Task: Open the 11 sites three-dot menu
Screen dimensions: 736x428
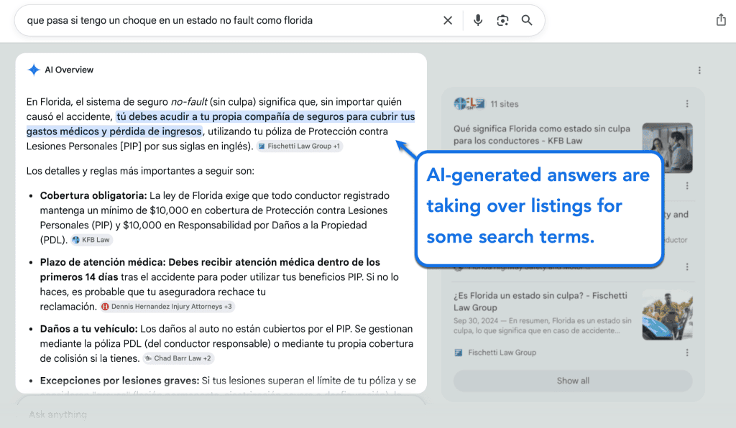Action: click(687, 103)
